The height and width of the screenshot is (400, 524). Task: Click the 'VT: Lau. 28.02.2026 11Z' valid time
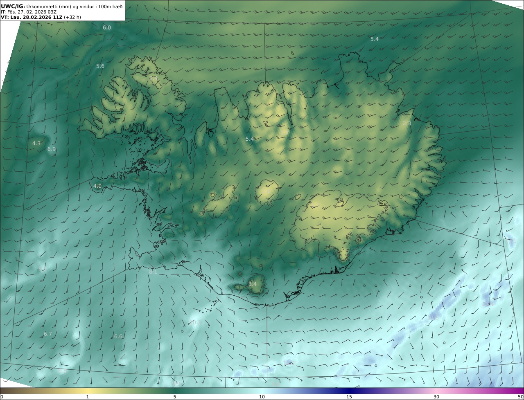coord(32,18)
